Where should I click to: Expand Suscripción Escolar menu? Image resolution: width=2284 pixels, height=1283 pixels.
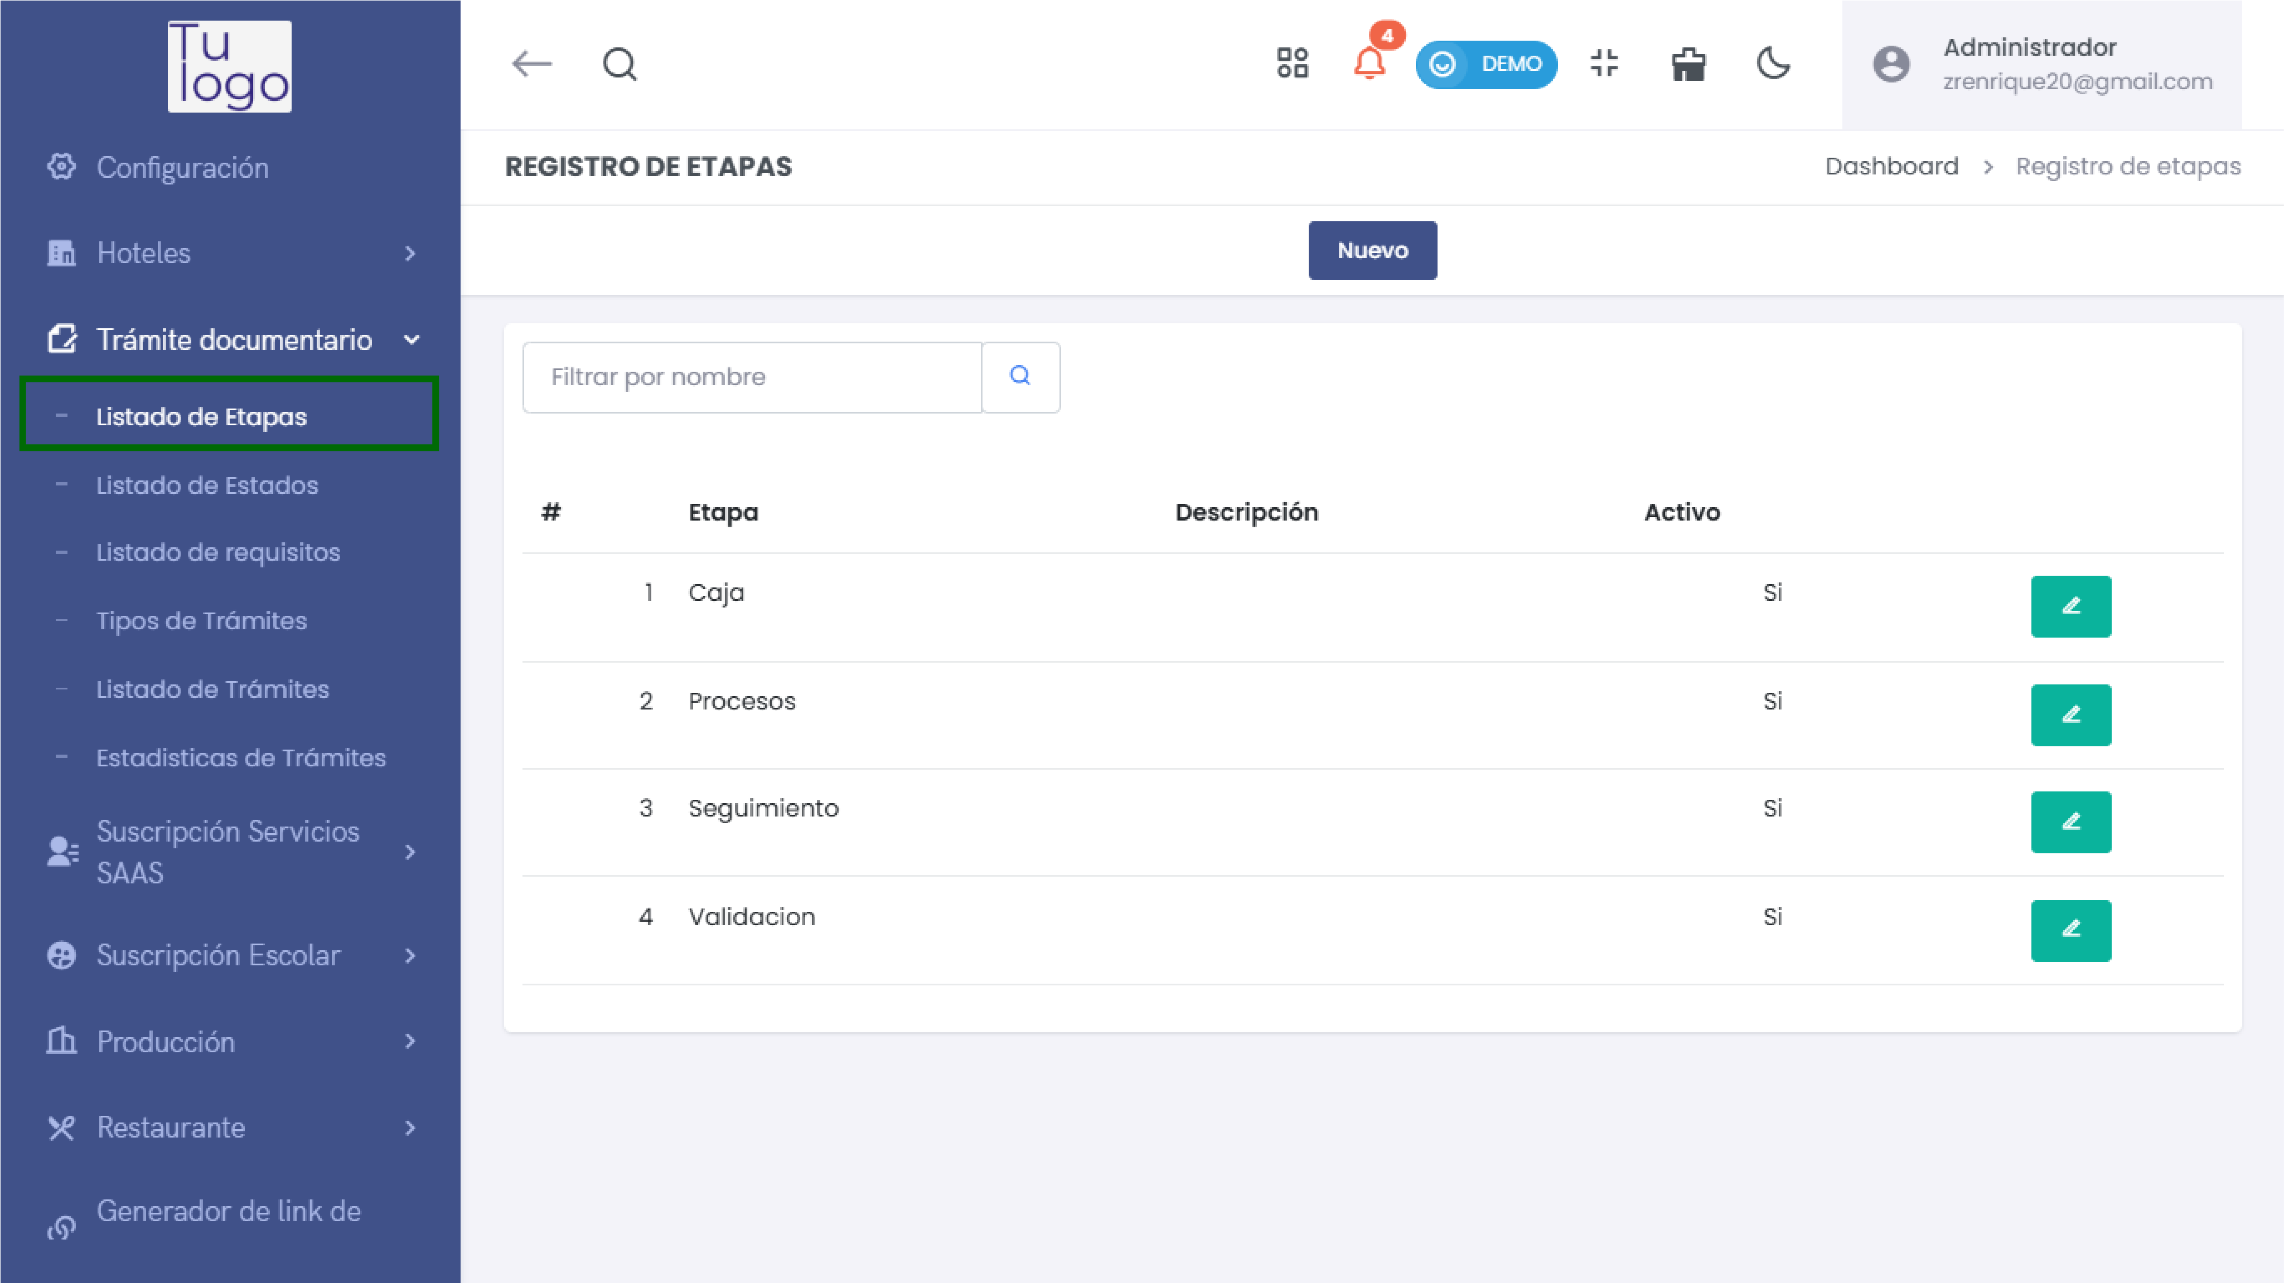pos(230,955)
